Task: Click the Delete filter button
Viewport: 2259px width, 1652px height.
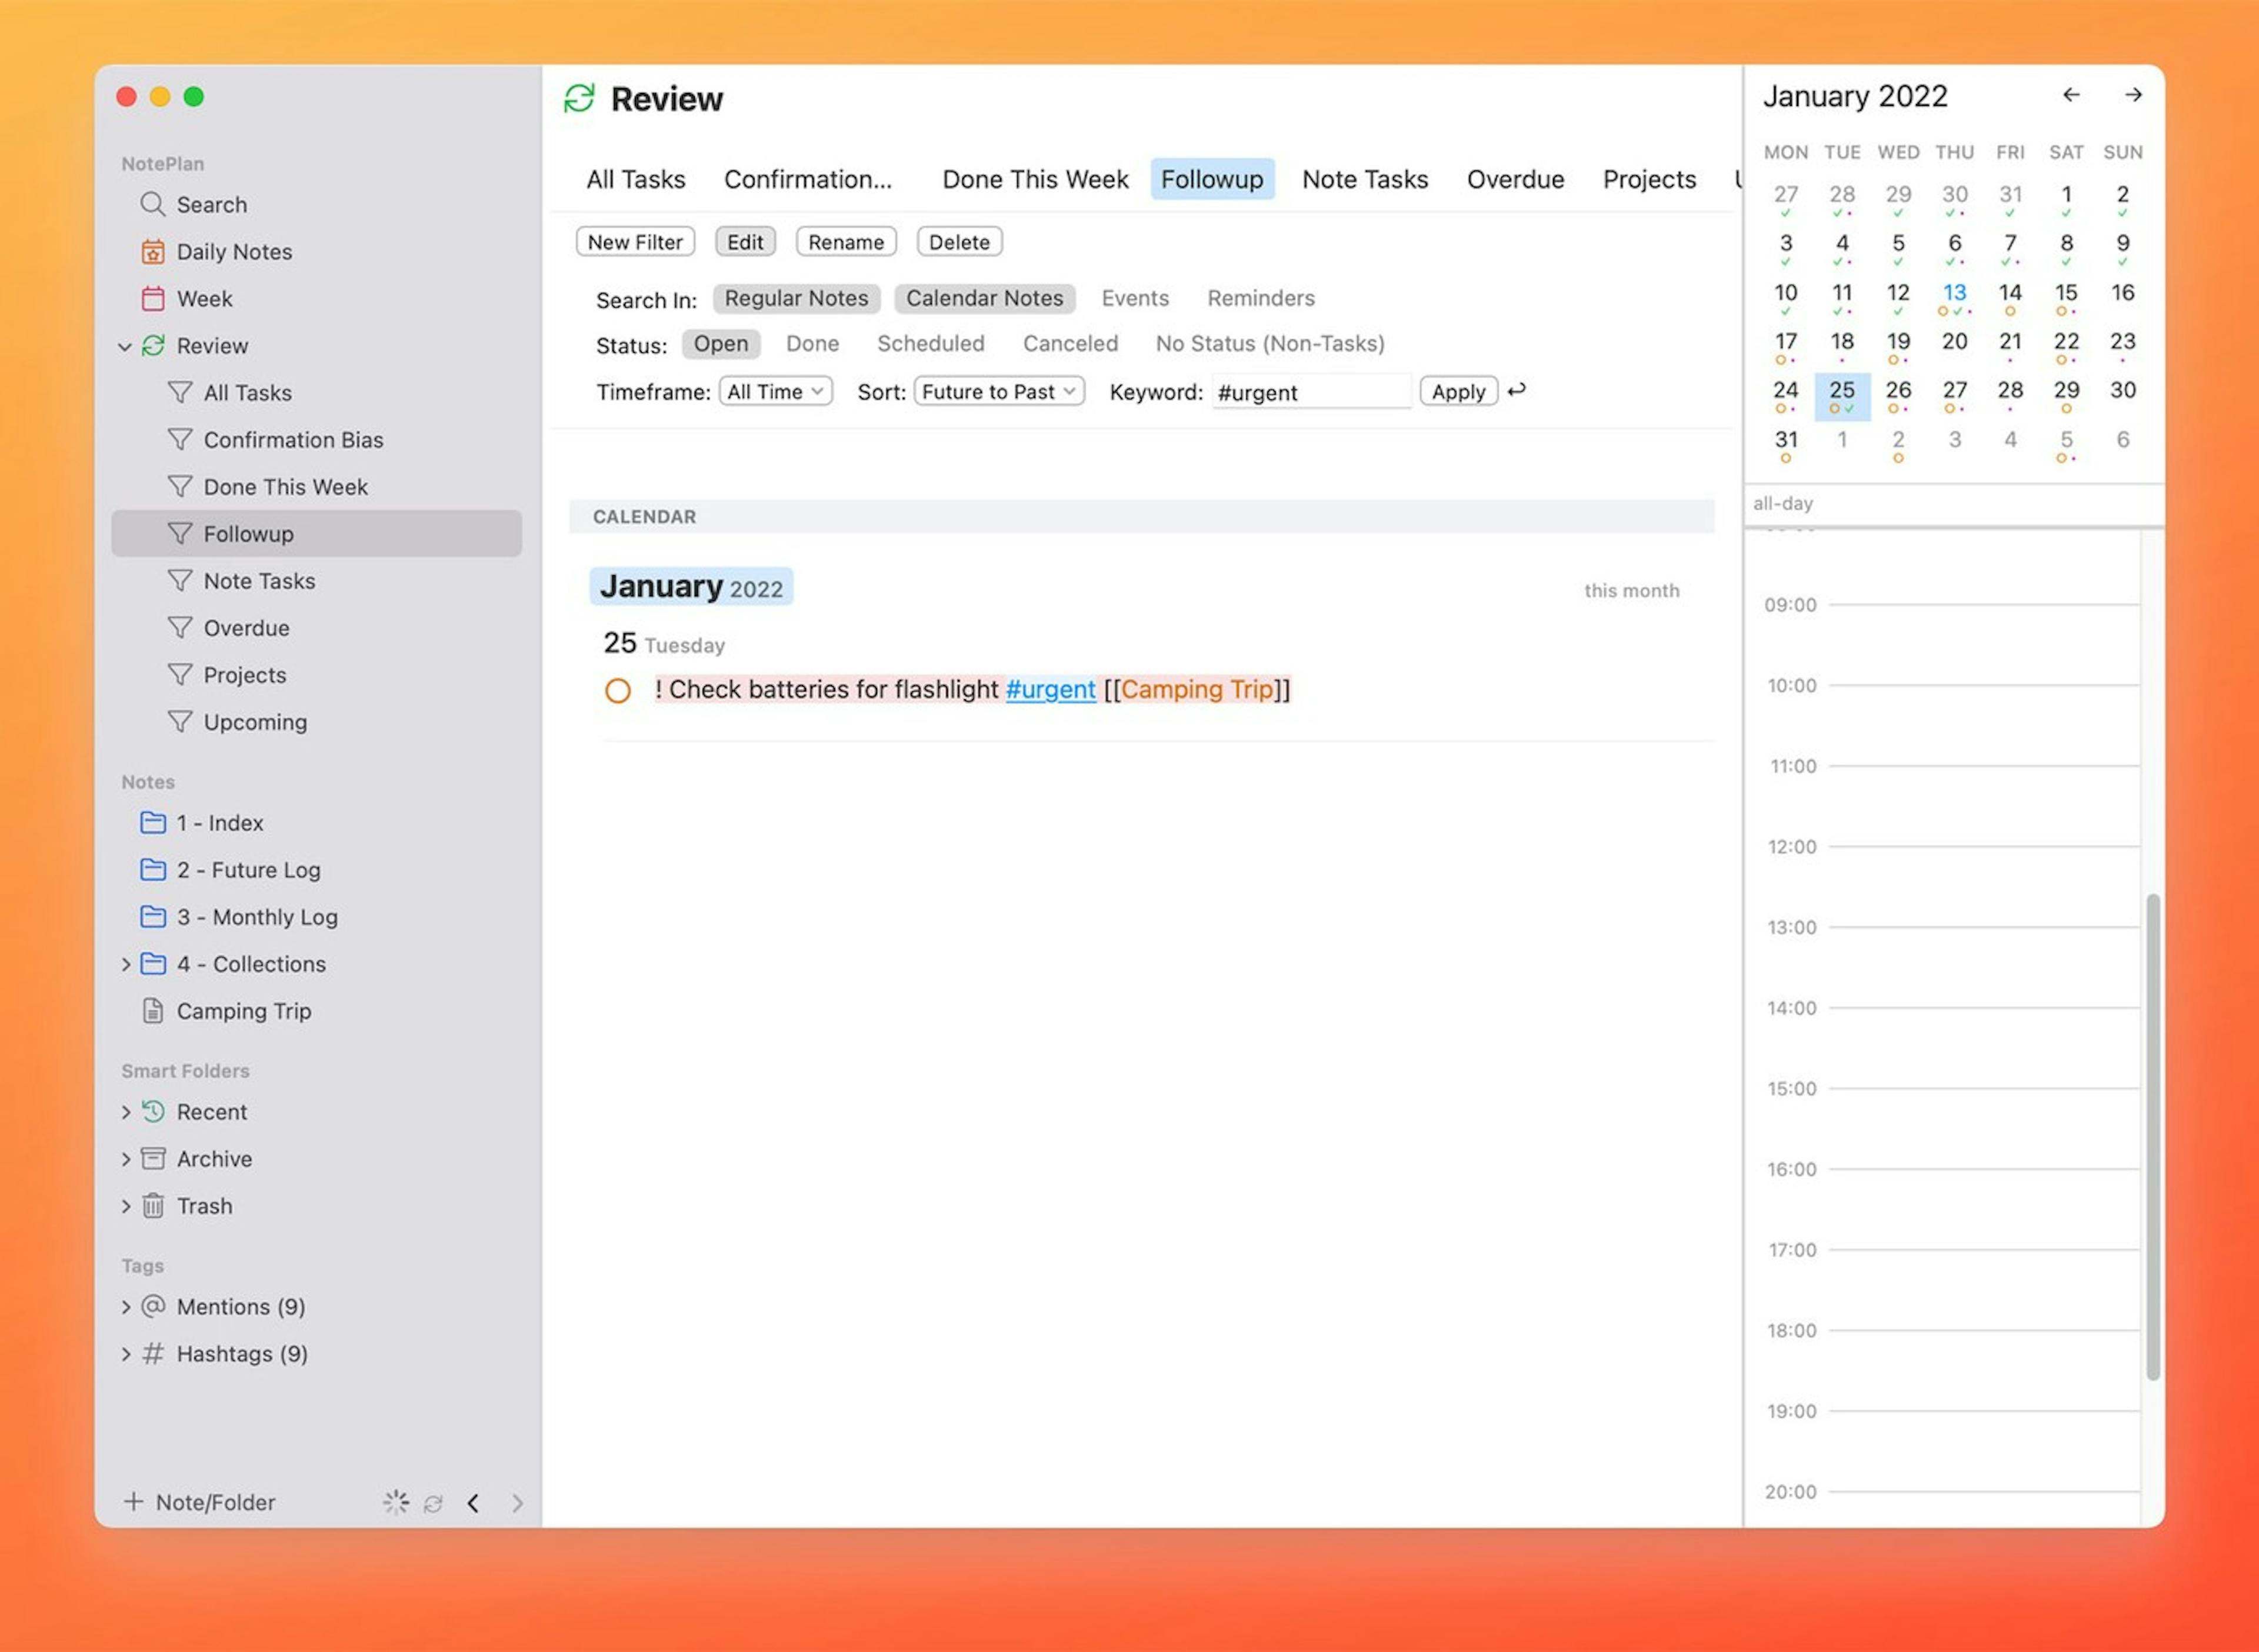Action: coord(959,242)
